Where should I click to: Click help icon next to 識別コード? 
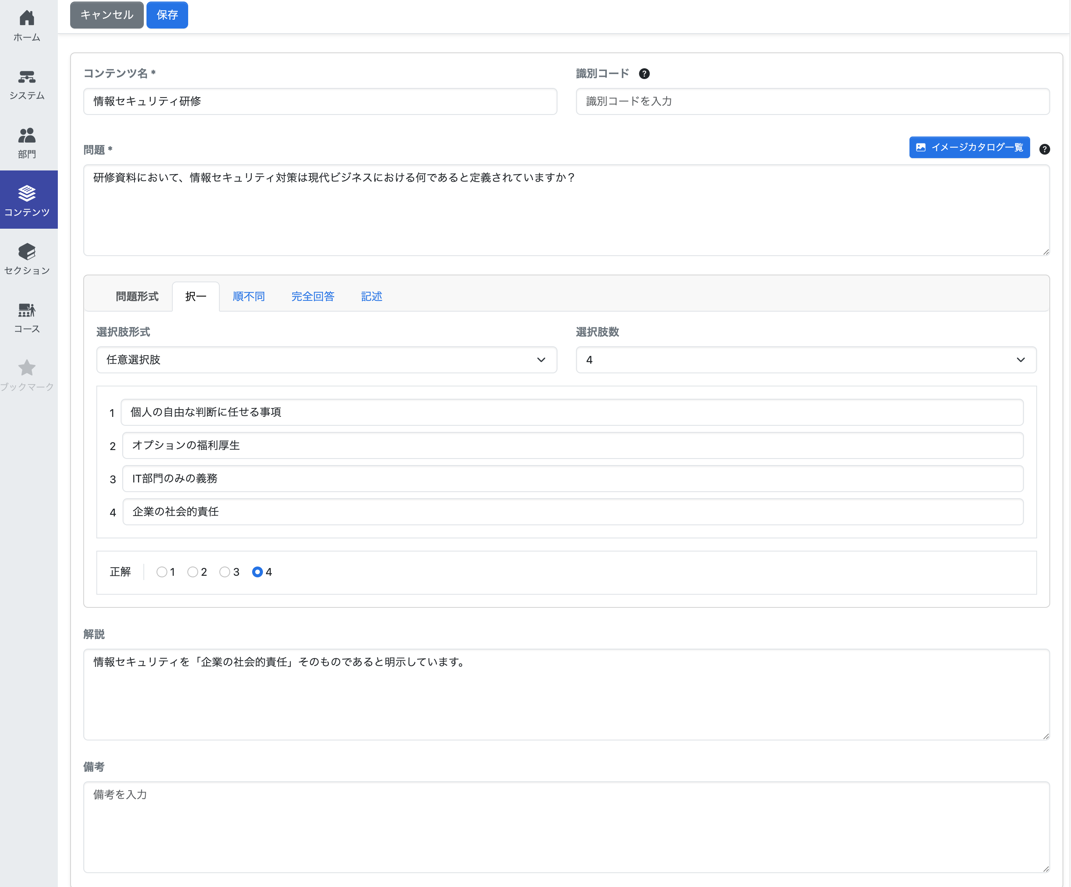point(644,73)
